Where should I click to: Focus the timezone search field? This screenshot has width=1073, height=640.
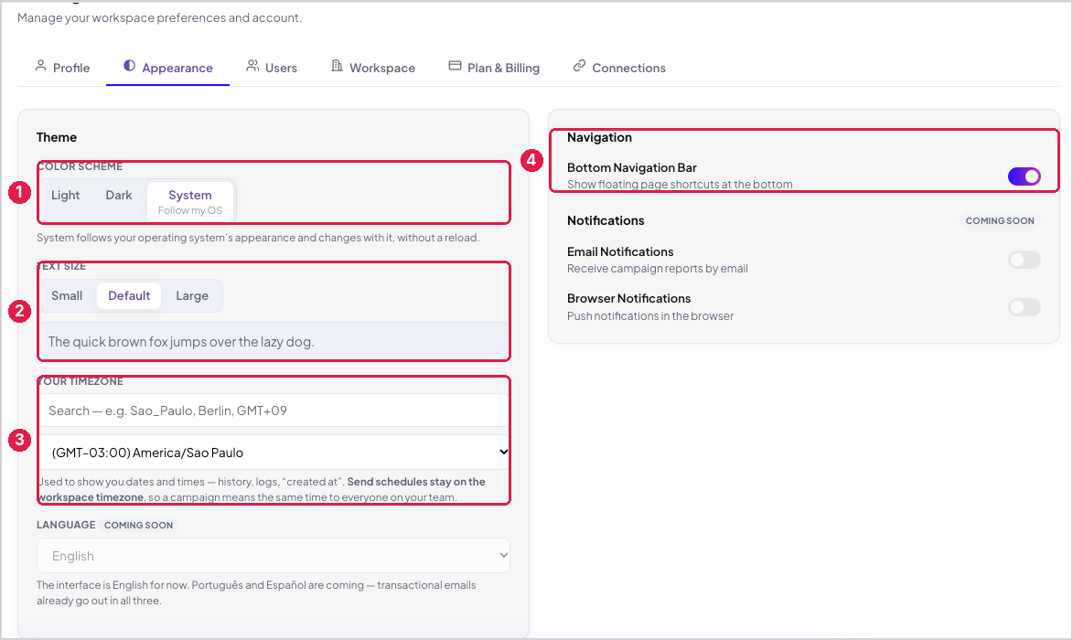click(274, 411)
